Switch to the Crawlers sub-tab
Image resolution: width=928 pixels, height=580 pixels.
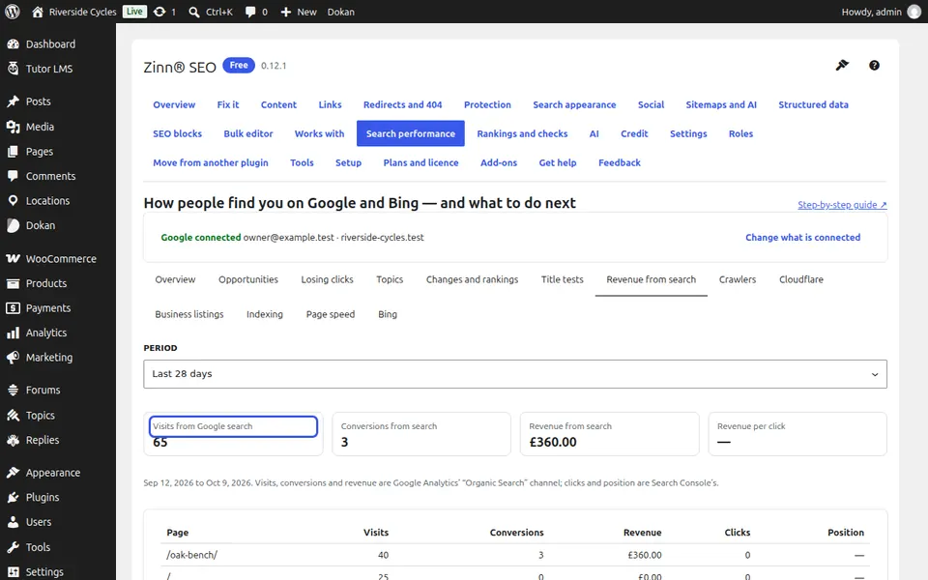[x=738, y=279]
